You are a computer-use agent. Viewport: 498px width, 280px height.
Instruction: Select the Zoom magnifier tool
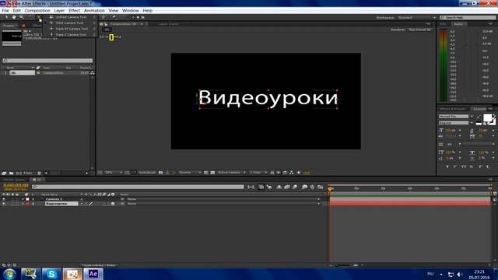(x=22, y=17)
